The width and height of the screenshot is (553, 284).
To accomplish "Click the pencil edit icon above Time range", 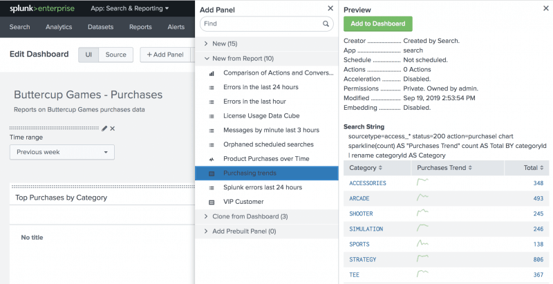I will pyautogui.click(x=104, y=129).
